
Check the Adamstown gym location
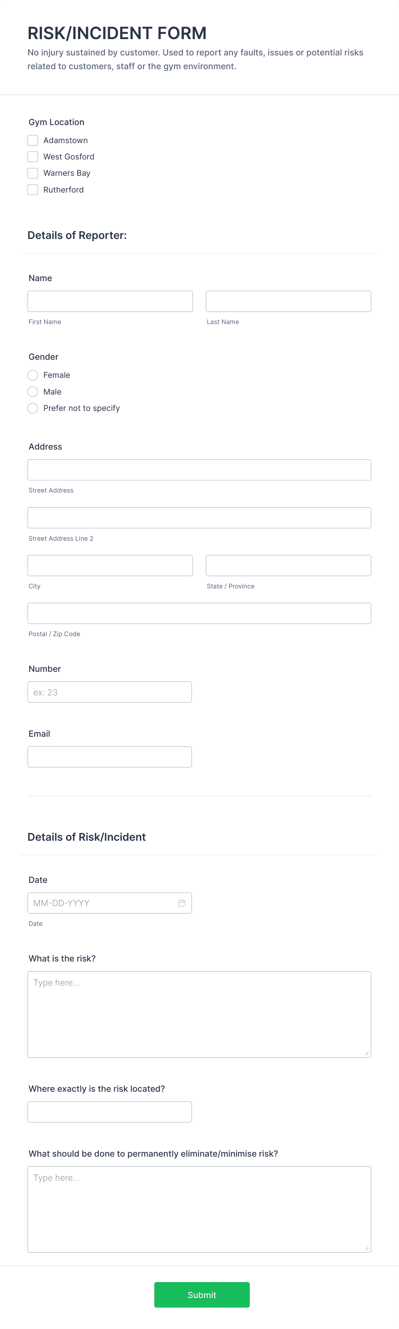tap(33, 140)
